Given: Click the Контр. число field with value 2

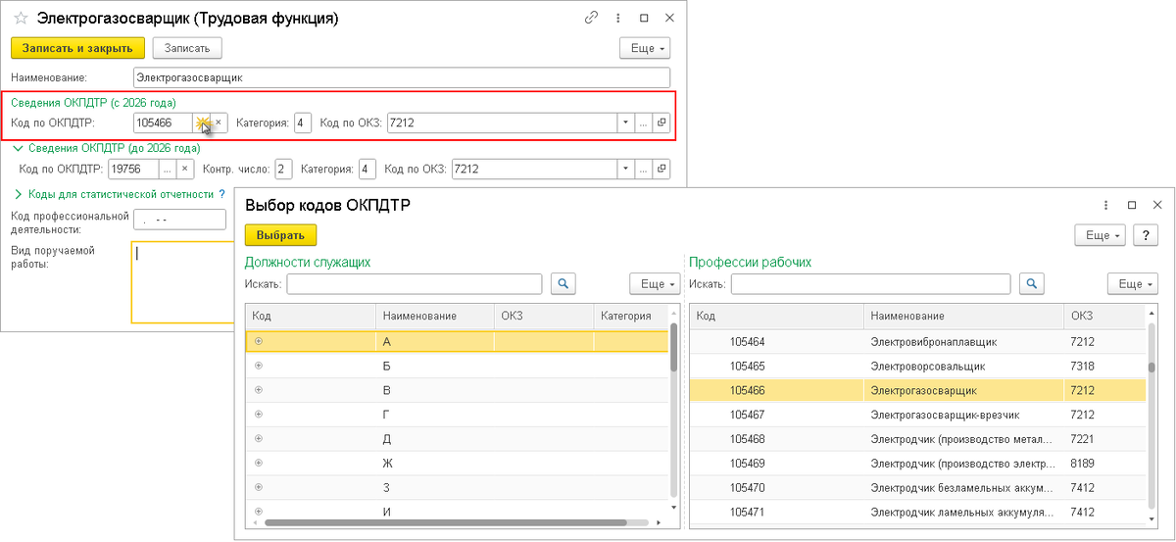Looking at the screenshot, I should 284,169.
